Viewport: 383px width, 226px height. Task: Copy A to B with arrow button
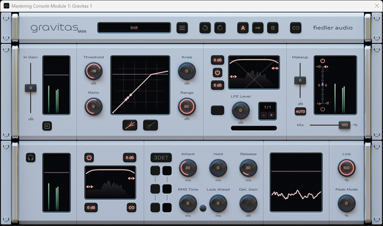click(x=258, y=28)
